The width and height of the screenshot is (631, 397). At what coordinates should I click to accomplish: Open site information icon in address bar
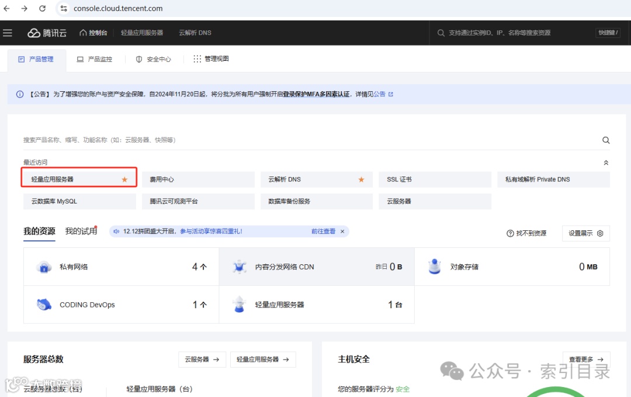pyautogui.click(x=64, y=8)
